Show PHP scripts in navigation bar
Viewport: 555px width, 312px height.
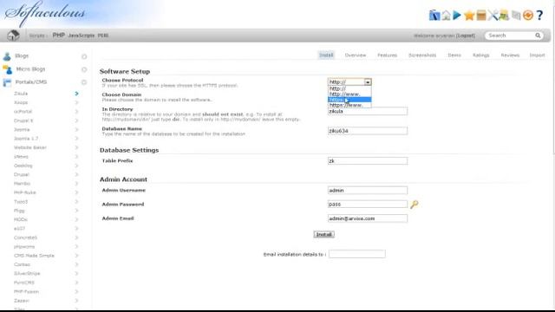click(58, 36)
